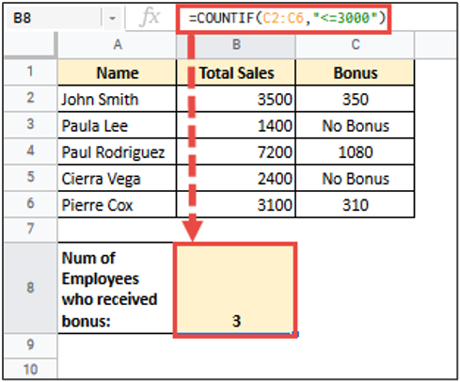Click the fx function icon
Screen dimensions: 460x382
point(151,18)
